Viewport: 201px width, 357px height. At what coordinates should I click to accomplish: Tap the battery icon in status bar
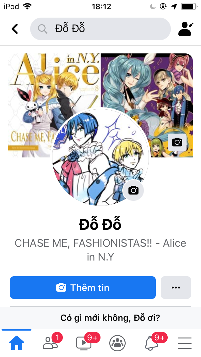tap(189, 6)
